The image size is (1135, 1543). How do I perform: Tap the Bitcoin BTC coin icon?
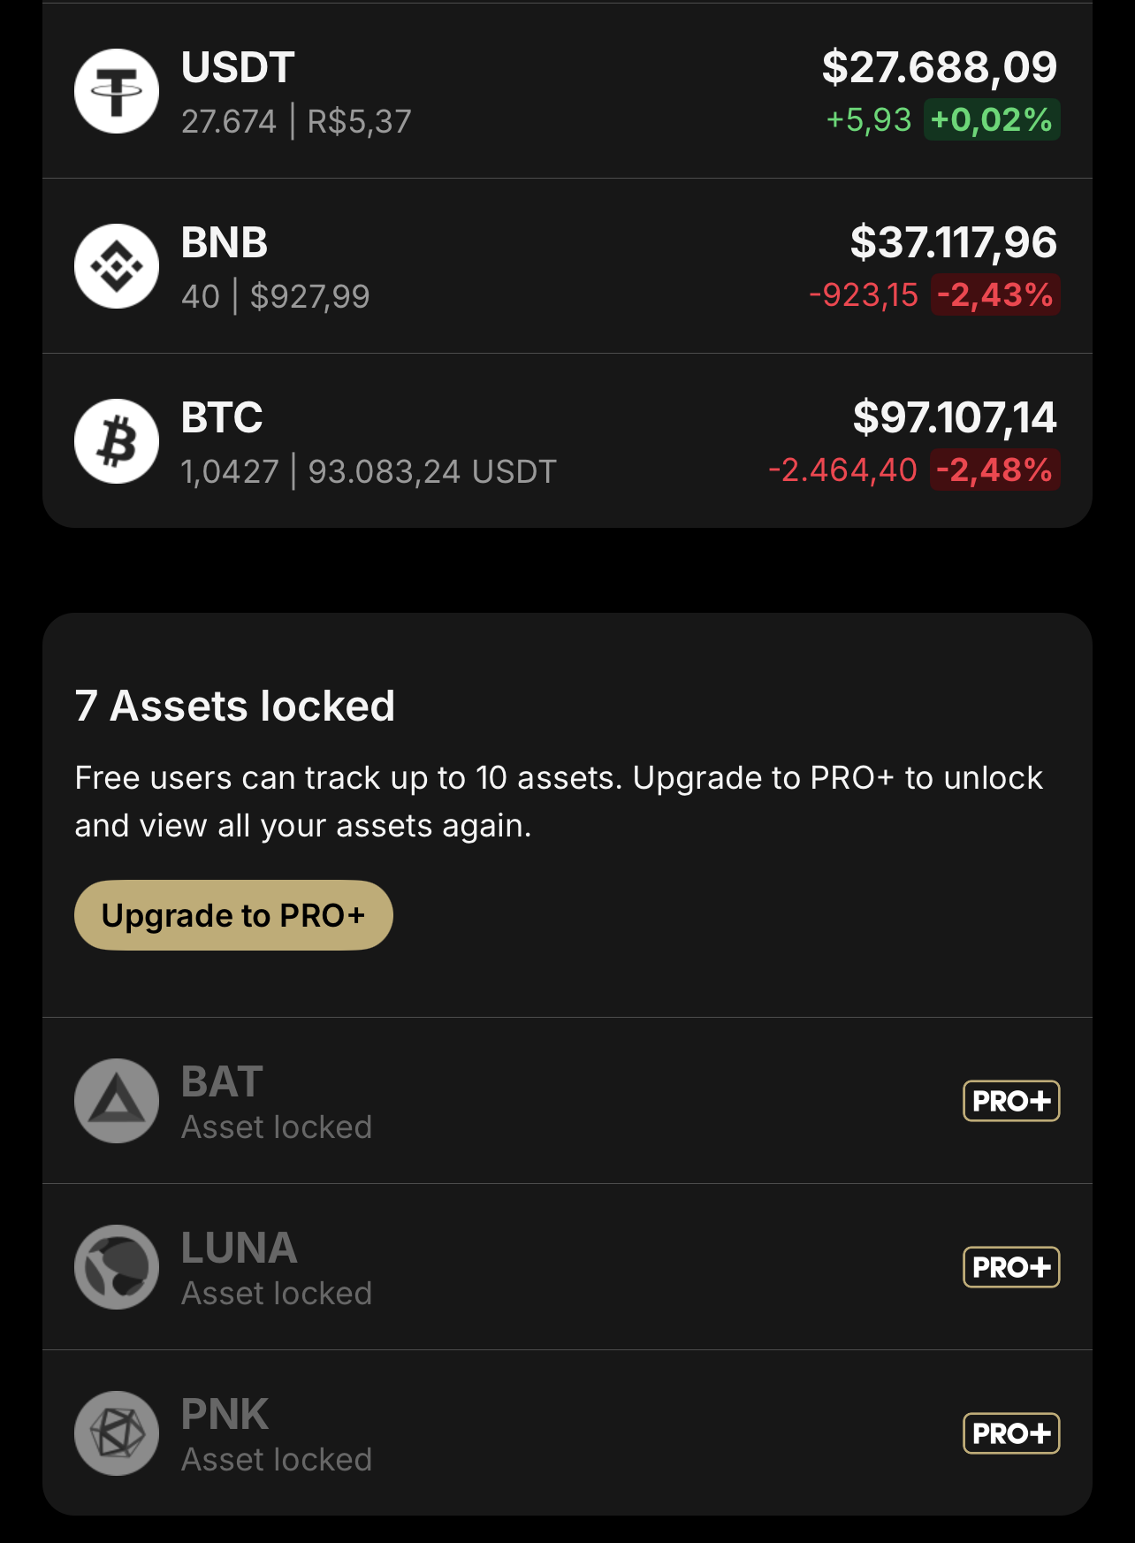[x=117, y=441]
